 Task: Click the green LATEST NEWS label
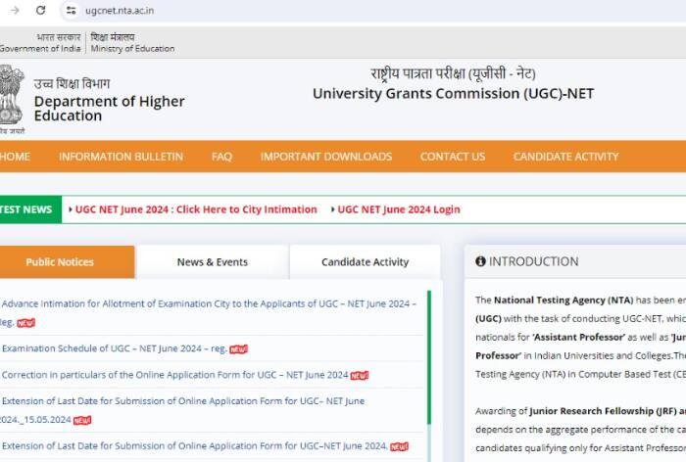[x=30, y=209]
